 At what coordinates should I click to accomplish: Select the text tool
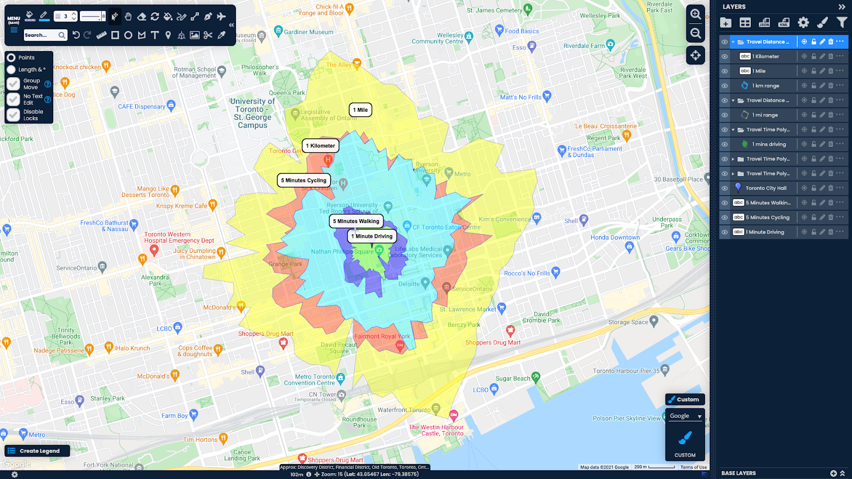(x=155, y=35)
